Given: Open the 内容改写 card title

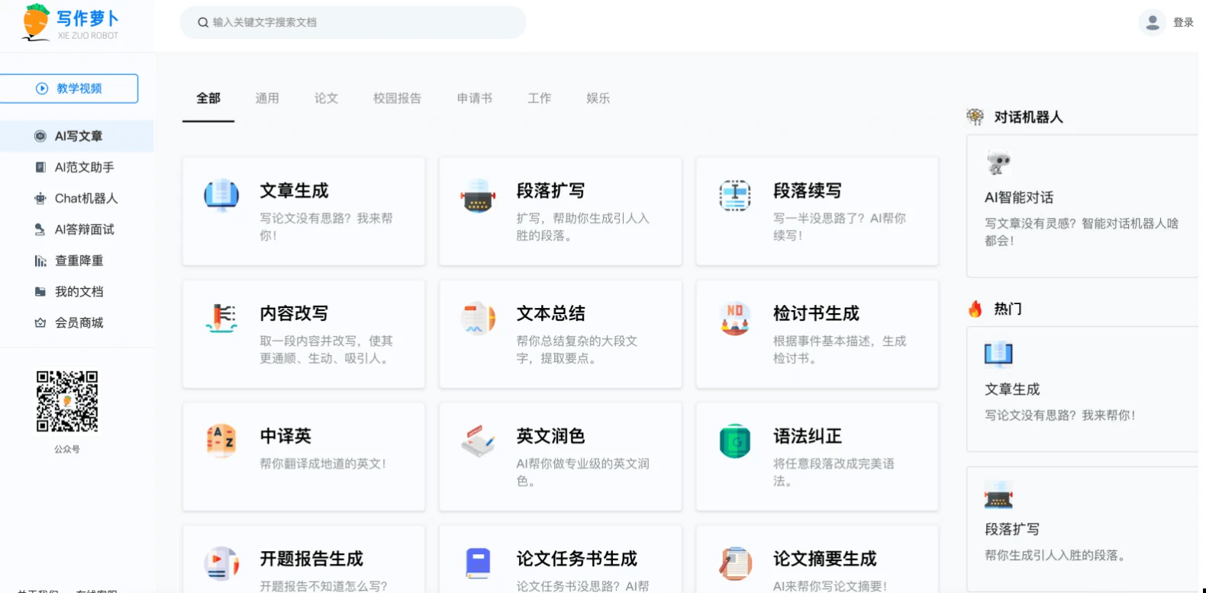Looking at the screenshot, I should [294, 313].
